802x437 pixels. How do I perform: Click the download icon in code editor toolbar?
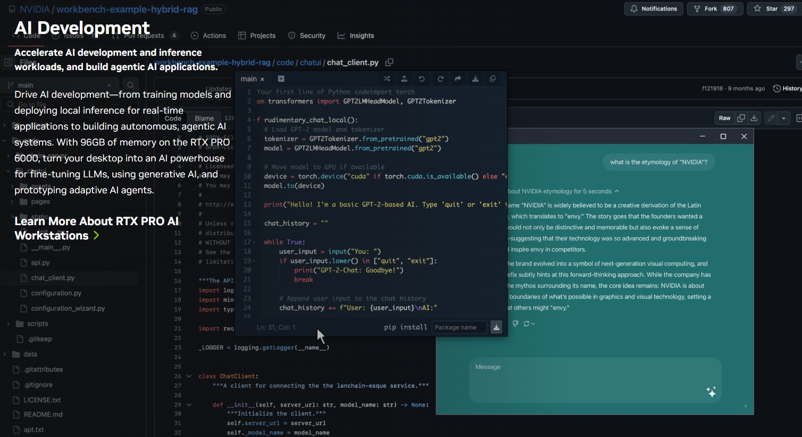[475, 79]
